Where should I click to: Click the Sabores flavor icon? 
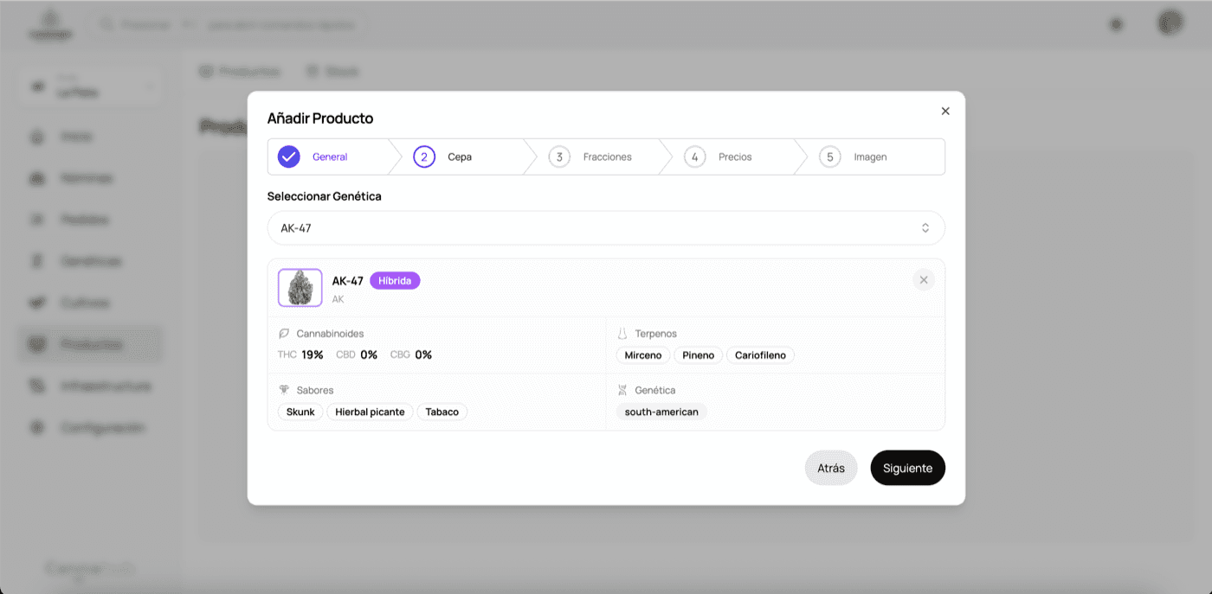tap(284, 390)
